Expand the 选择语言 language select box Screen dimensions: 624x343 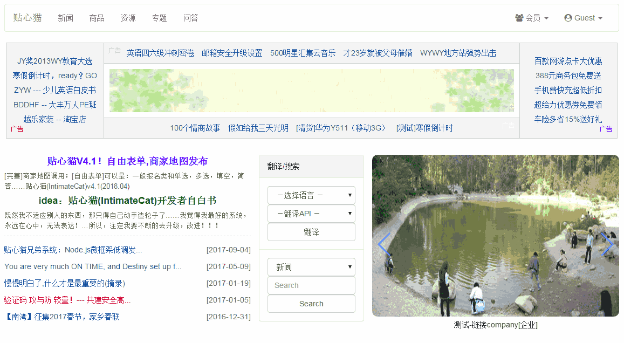tap(311, 195)
